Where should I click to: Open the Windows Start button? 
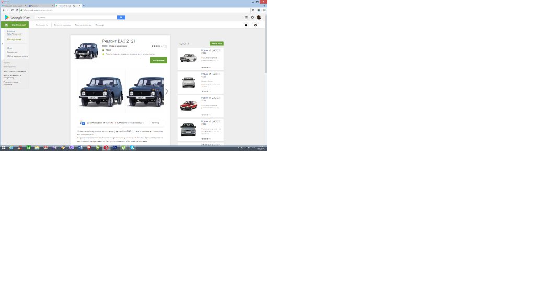tap(4, 148)
